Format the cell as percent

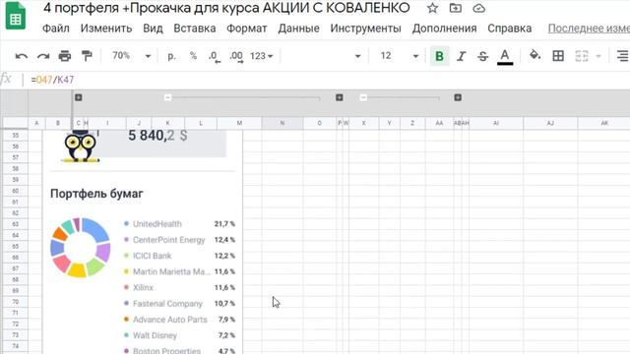193,56
